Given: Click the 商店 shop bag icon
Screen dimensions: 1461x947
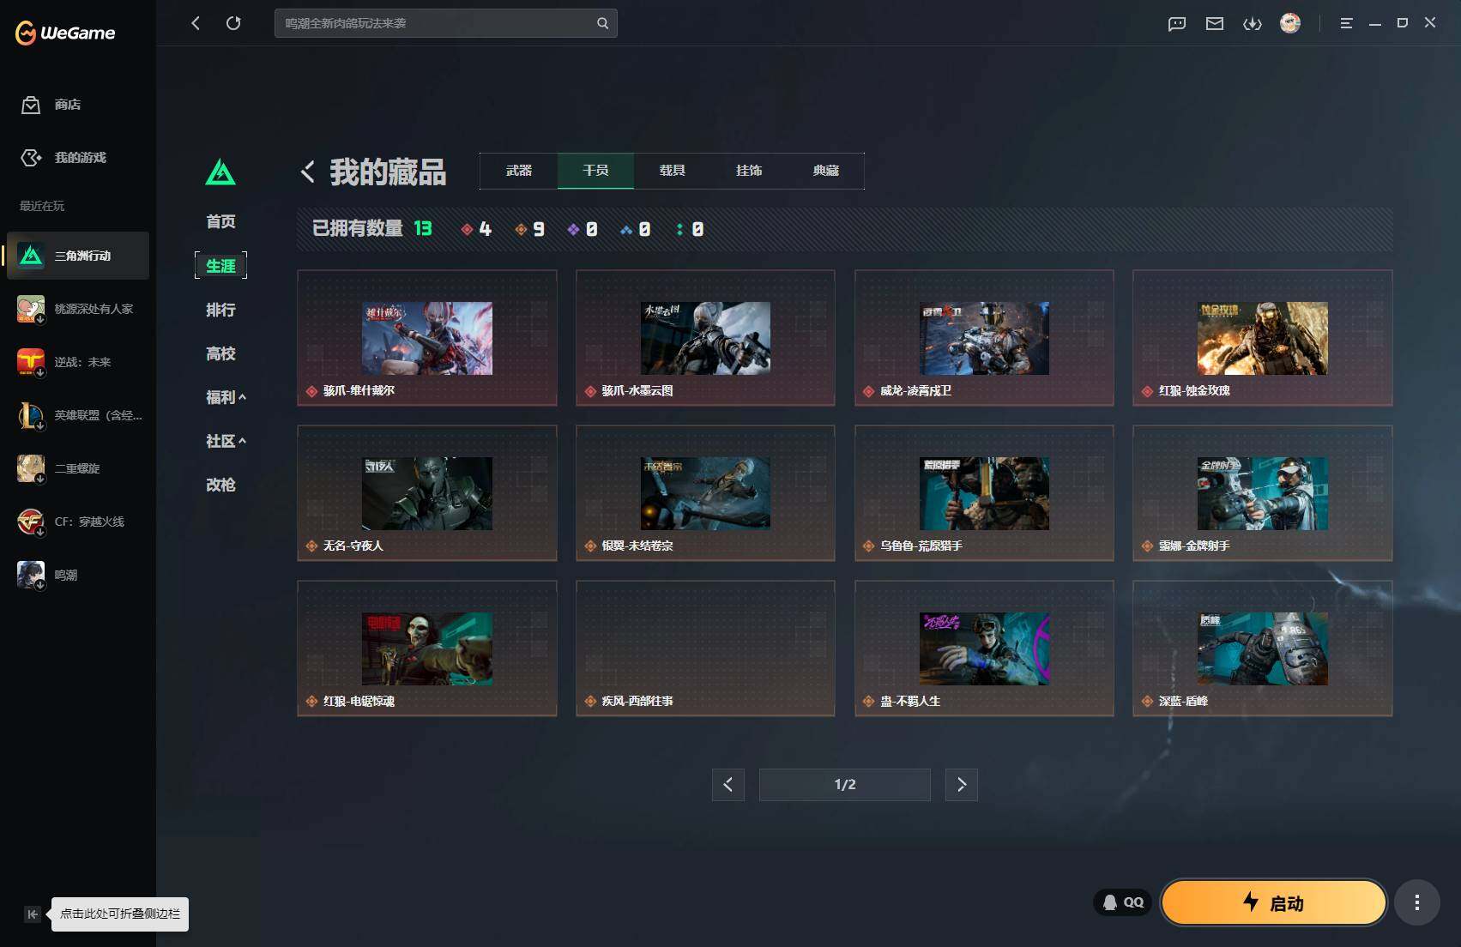Looking at the screenshot, I should point(31,105).
